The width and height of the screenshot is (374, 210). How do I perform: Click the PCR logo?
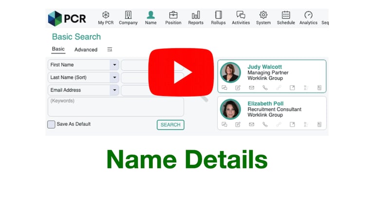tap(67, 19)
